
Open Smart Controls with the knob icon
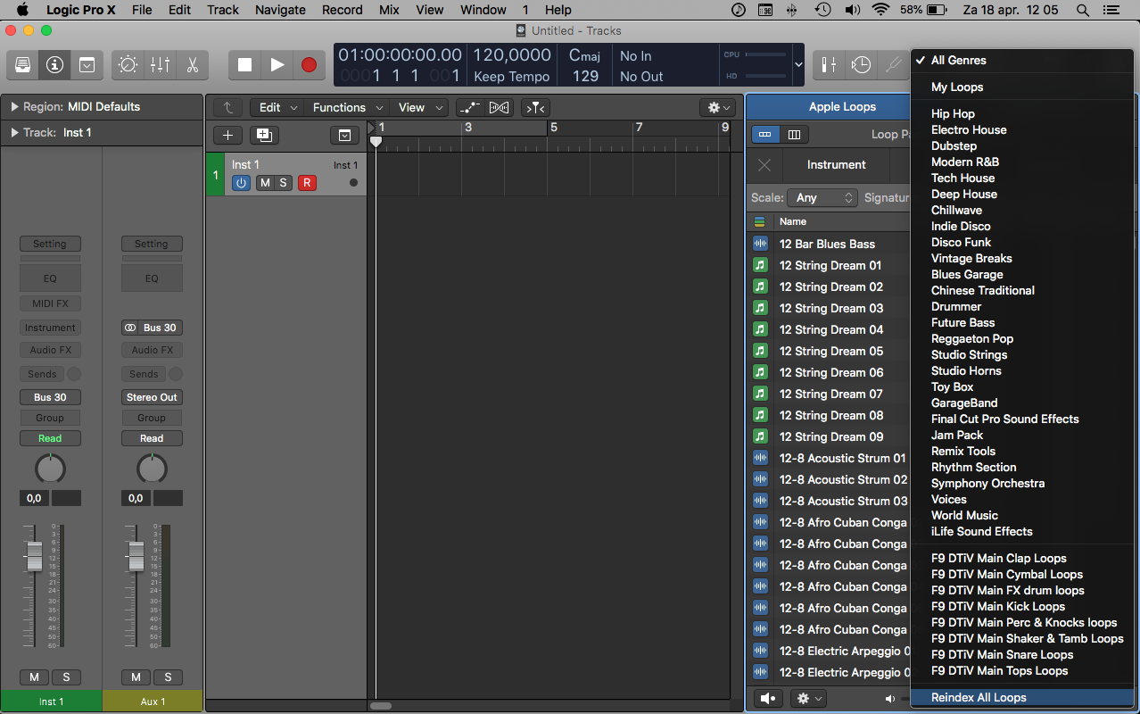tap(127, 64)
